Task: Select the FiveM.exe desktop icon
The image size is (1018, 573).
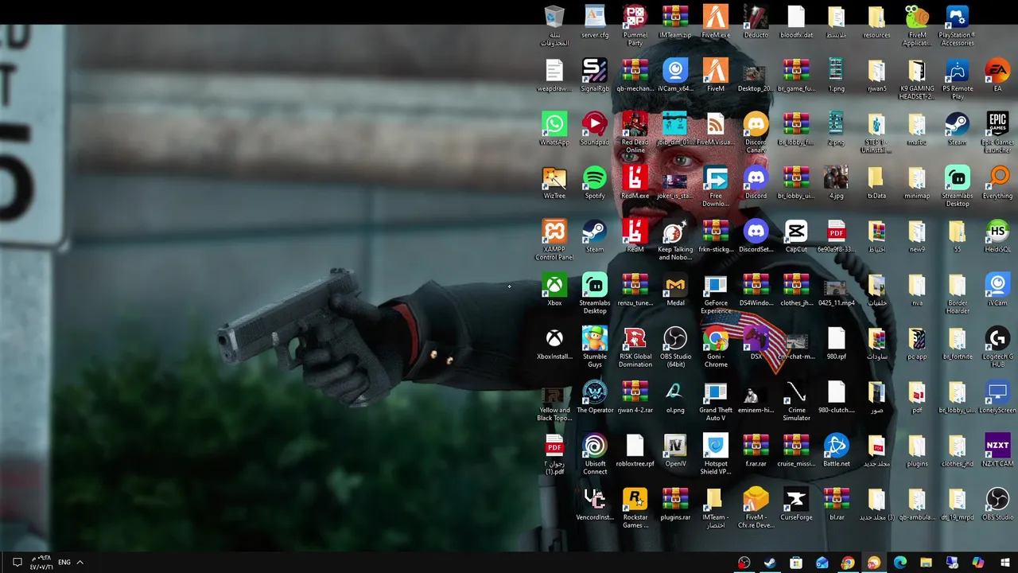Action: [x=716, y=21]
